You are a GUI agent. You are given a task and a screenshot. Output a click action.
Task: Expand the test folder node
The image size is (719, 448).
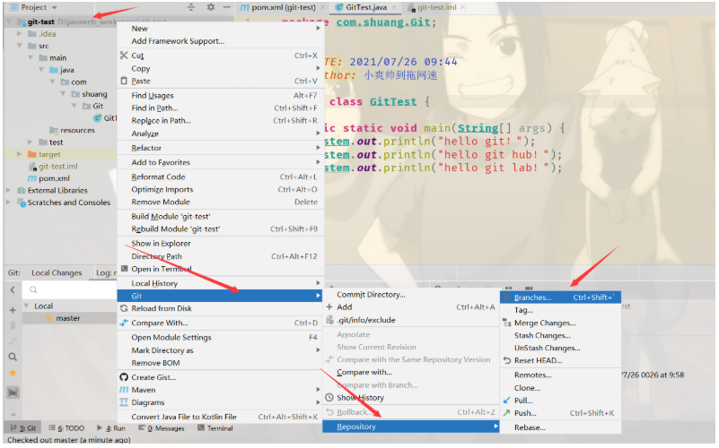31,142
